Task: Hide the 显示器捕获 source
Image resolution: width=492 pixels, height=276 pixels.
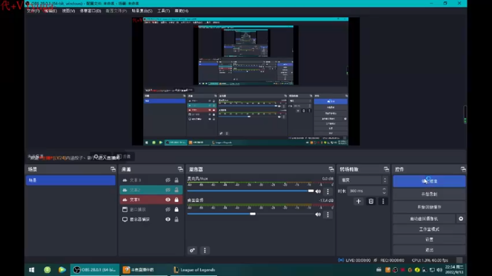Action: (168, 220)
